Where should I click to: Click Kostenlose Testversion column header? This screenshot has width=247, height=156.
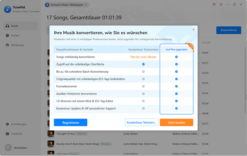pos(143,49)
